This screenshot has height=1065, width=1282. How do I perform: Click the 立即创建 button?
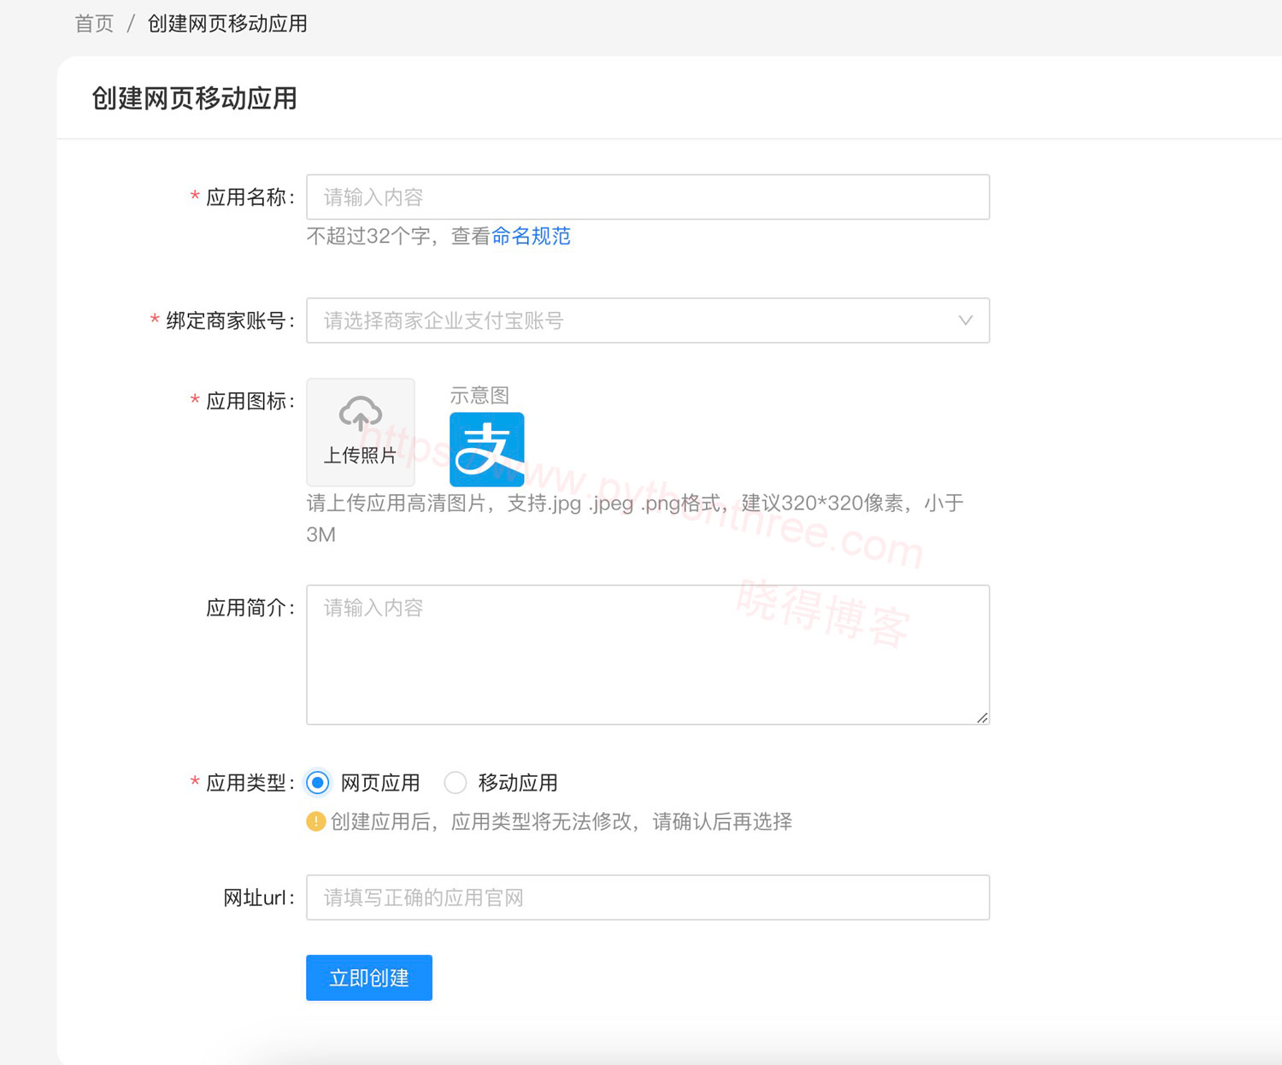tap(368, 977)
